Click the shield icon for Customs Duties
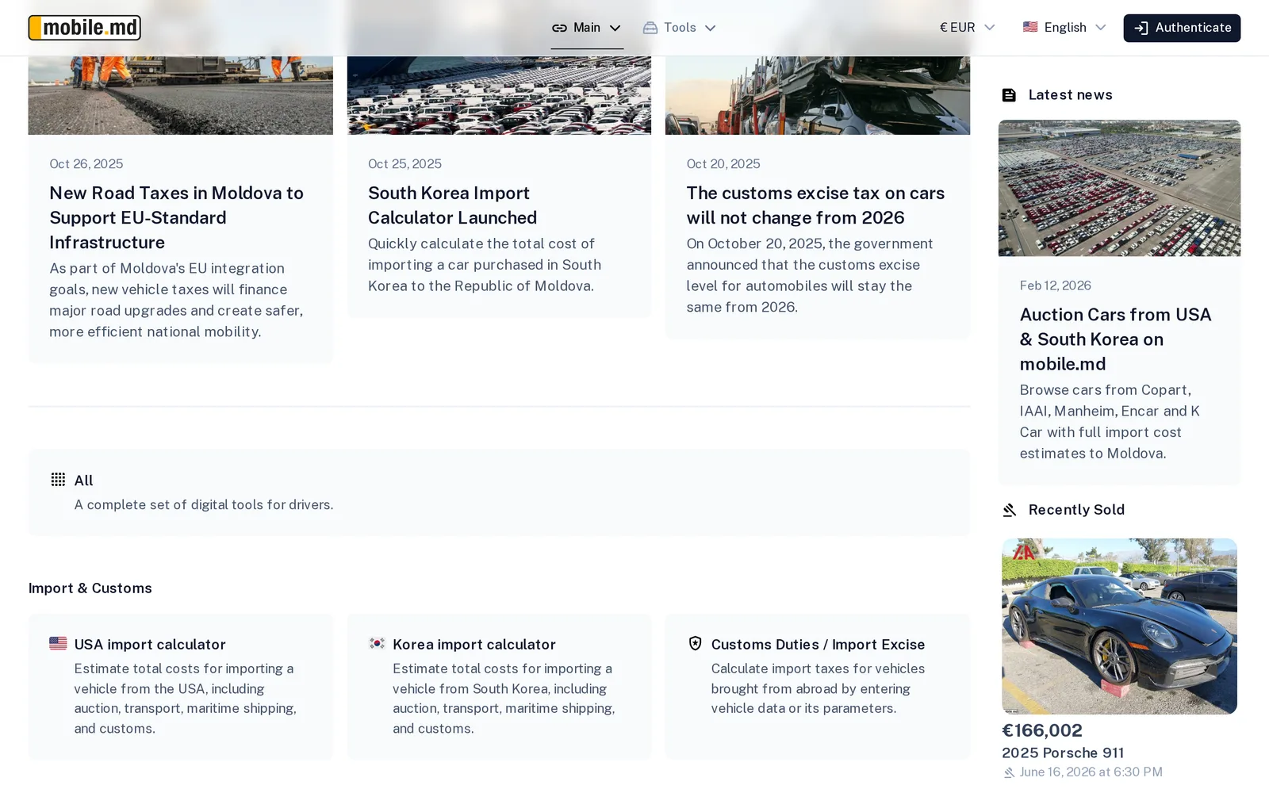The image size is (1269, 793). tap(695, 643)
